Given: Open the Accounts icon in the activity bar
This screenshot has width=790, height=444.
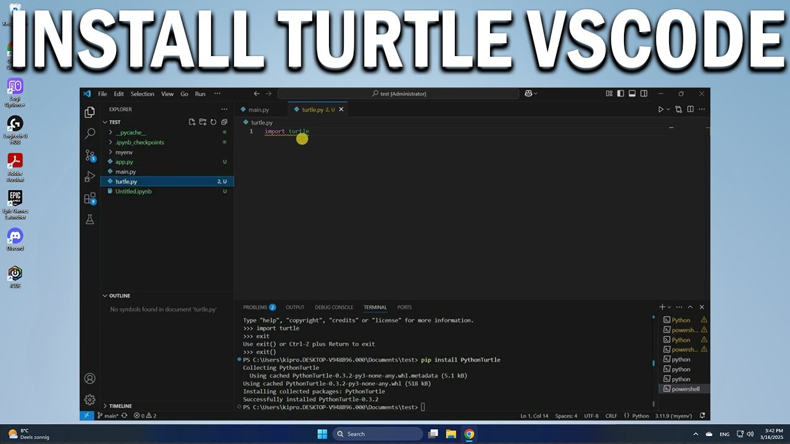Looking at the screenshot, I should (90, 378).
